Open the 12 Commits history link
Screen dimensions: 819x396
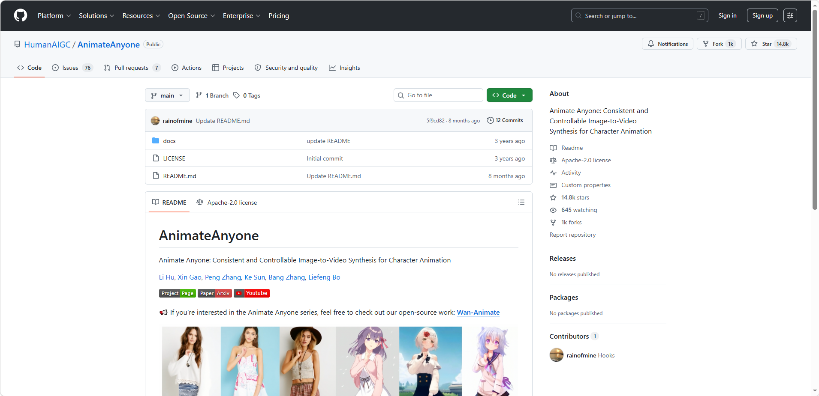[505, 120]
